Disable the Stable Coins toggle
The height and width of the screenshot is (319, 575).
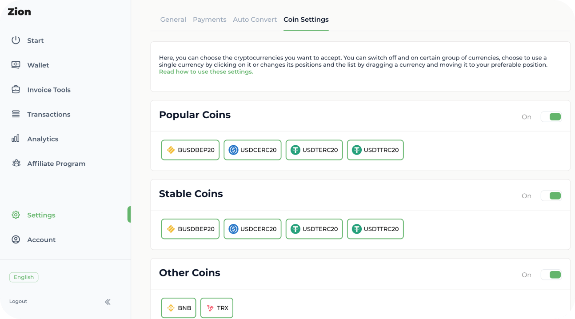click(551, 196)
